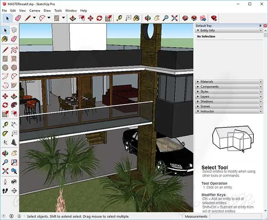This screenshot has height=220, width=268.
Task: Select the Paint Bucket tool in left toolbar
Action: (x=5, y=39)
